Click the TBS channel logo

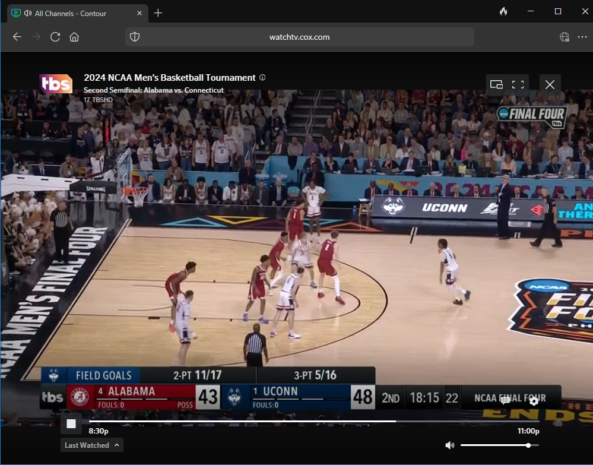[x=56, y=84]
